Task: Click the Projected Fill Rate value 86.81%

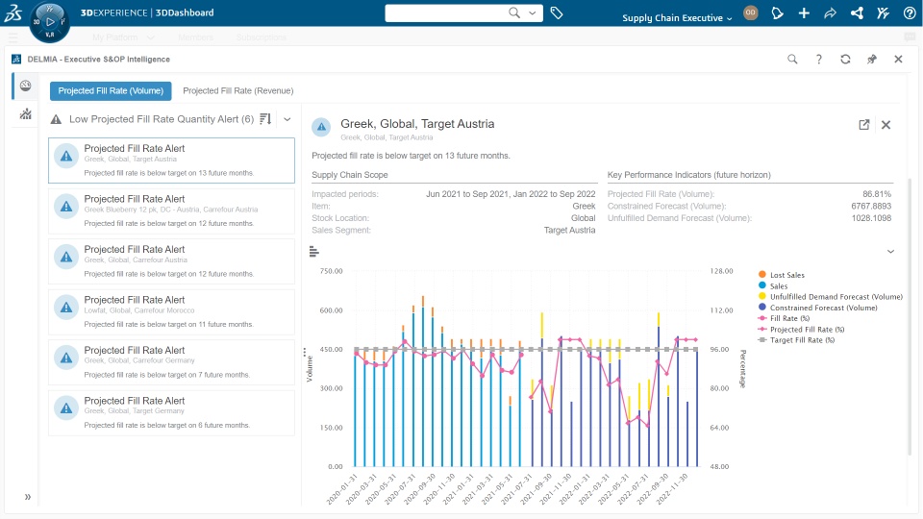Action: coord(877,194)
